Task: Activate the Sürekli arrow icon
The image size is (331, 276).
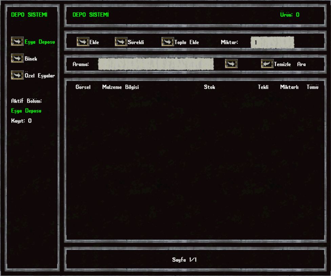Action: [x=121, y=42]
